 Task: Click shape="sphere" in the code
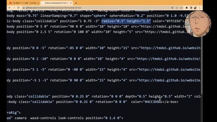pyautogui.click(x=94, y=16)
